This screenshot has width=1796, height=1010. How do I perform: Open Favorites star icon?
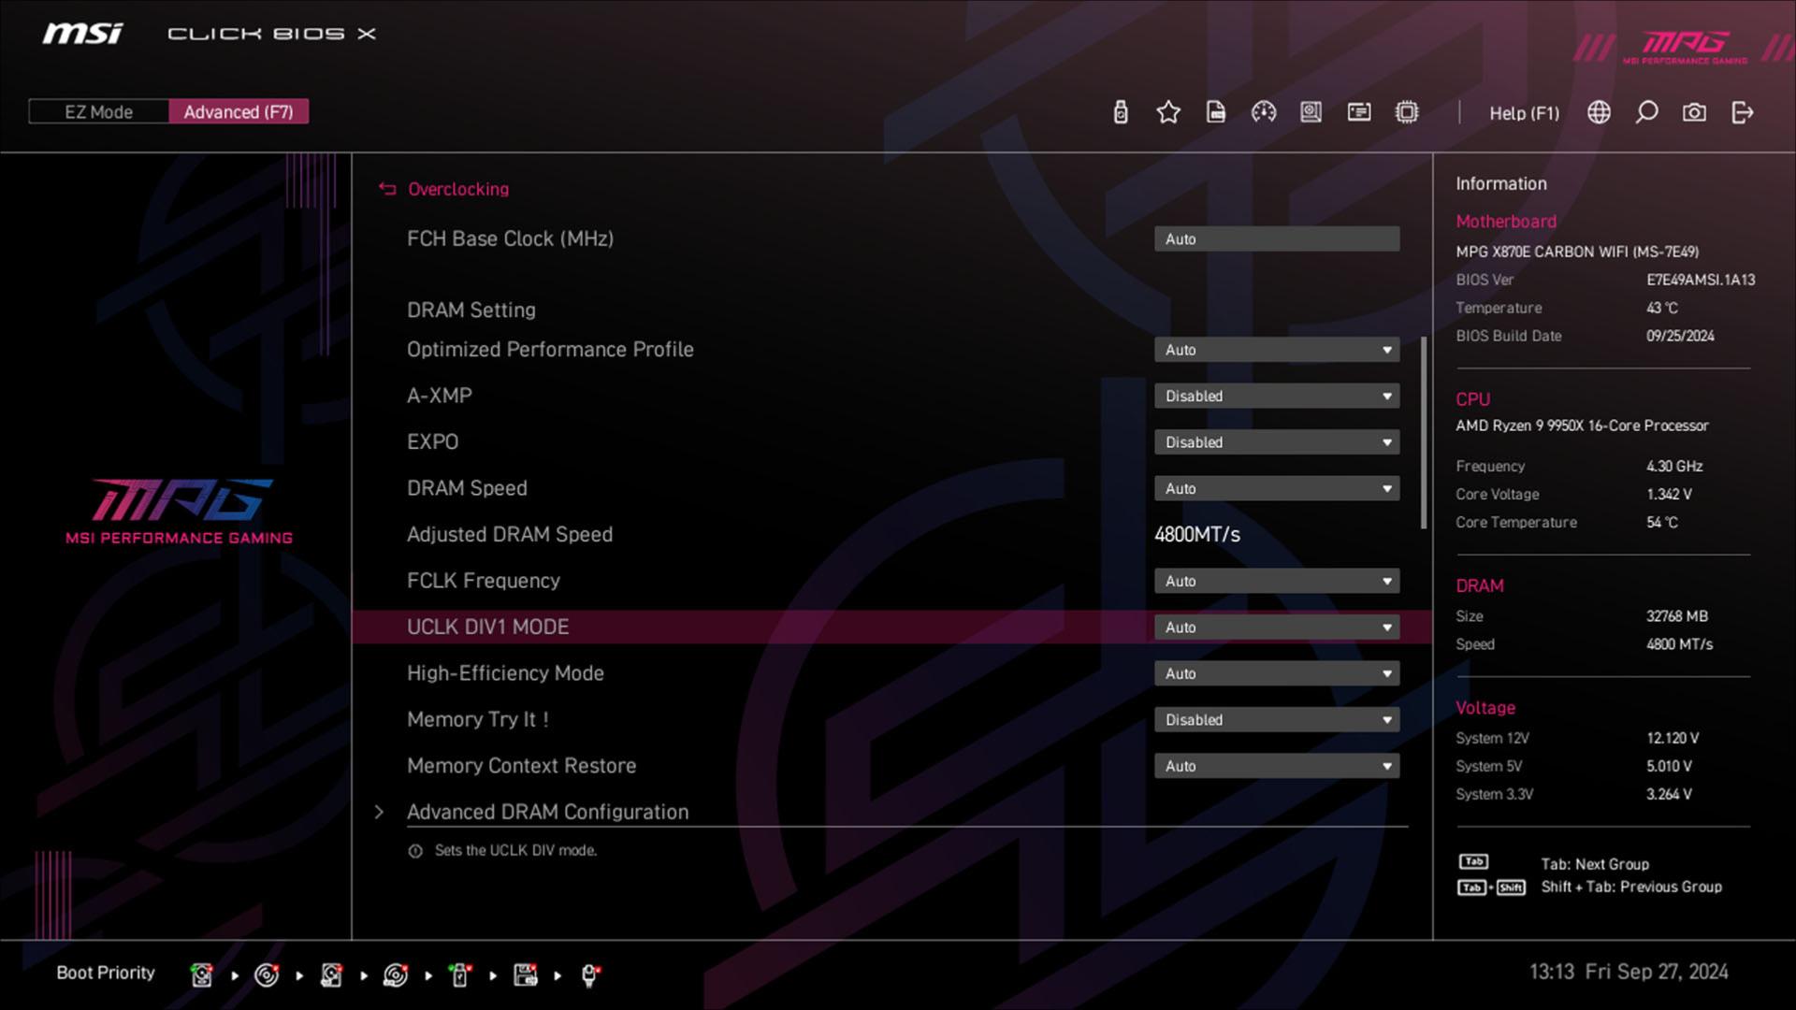coord(1168,112)
